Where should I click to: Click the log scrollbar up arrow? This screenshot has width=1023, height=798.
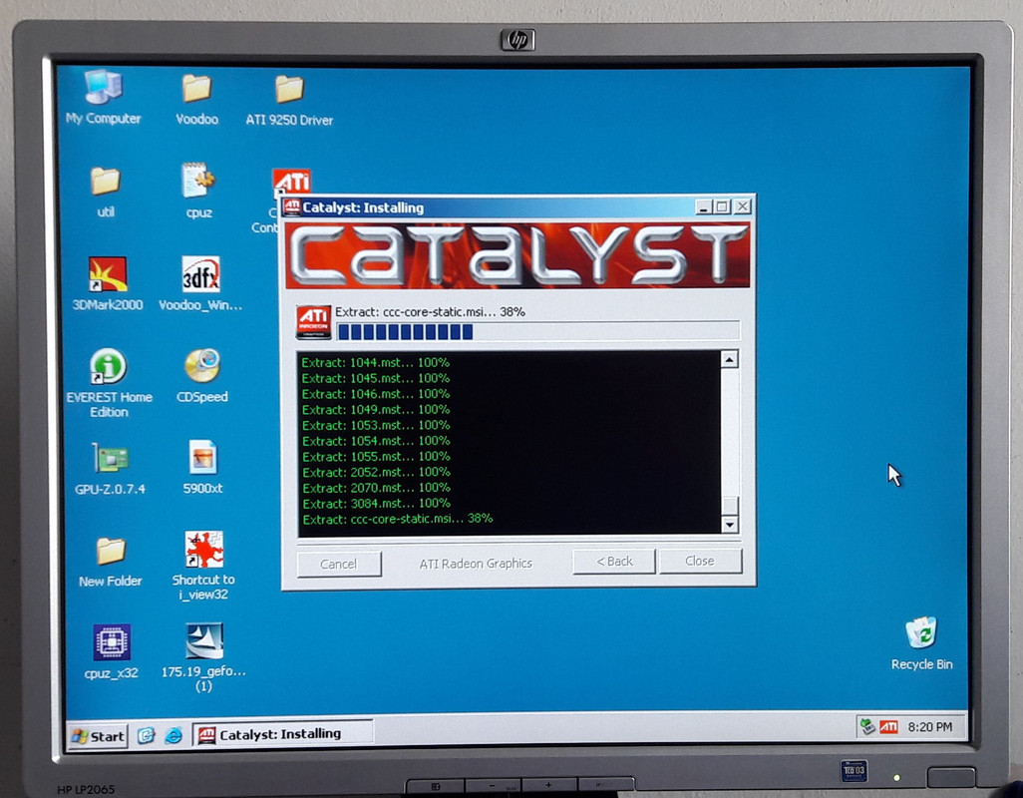point(730,359)
